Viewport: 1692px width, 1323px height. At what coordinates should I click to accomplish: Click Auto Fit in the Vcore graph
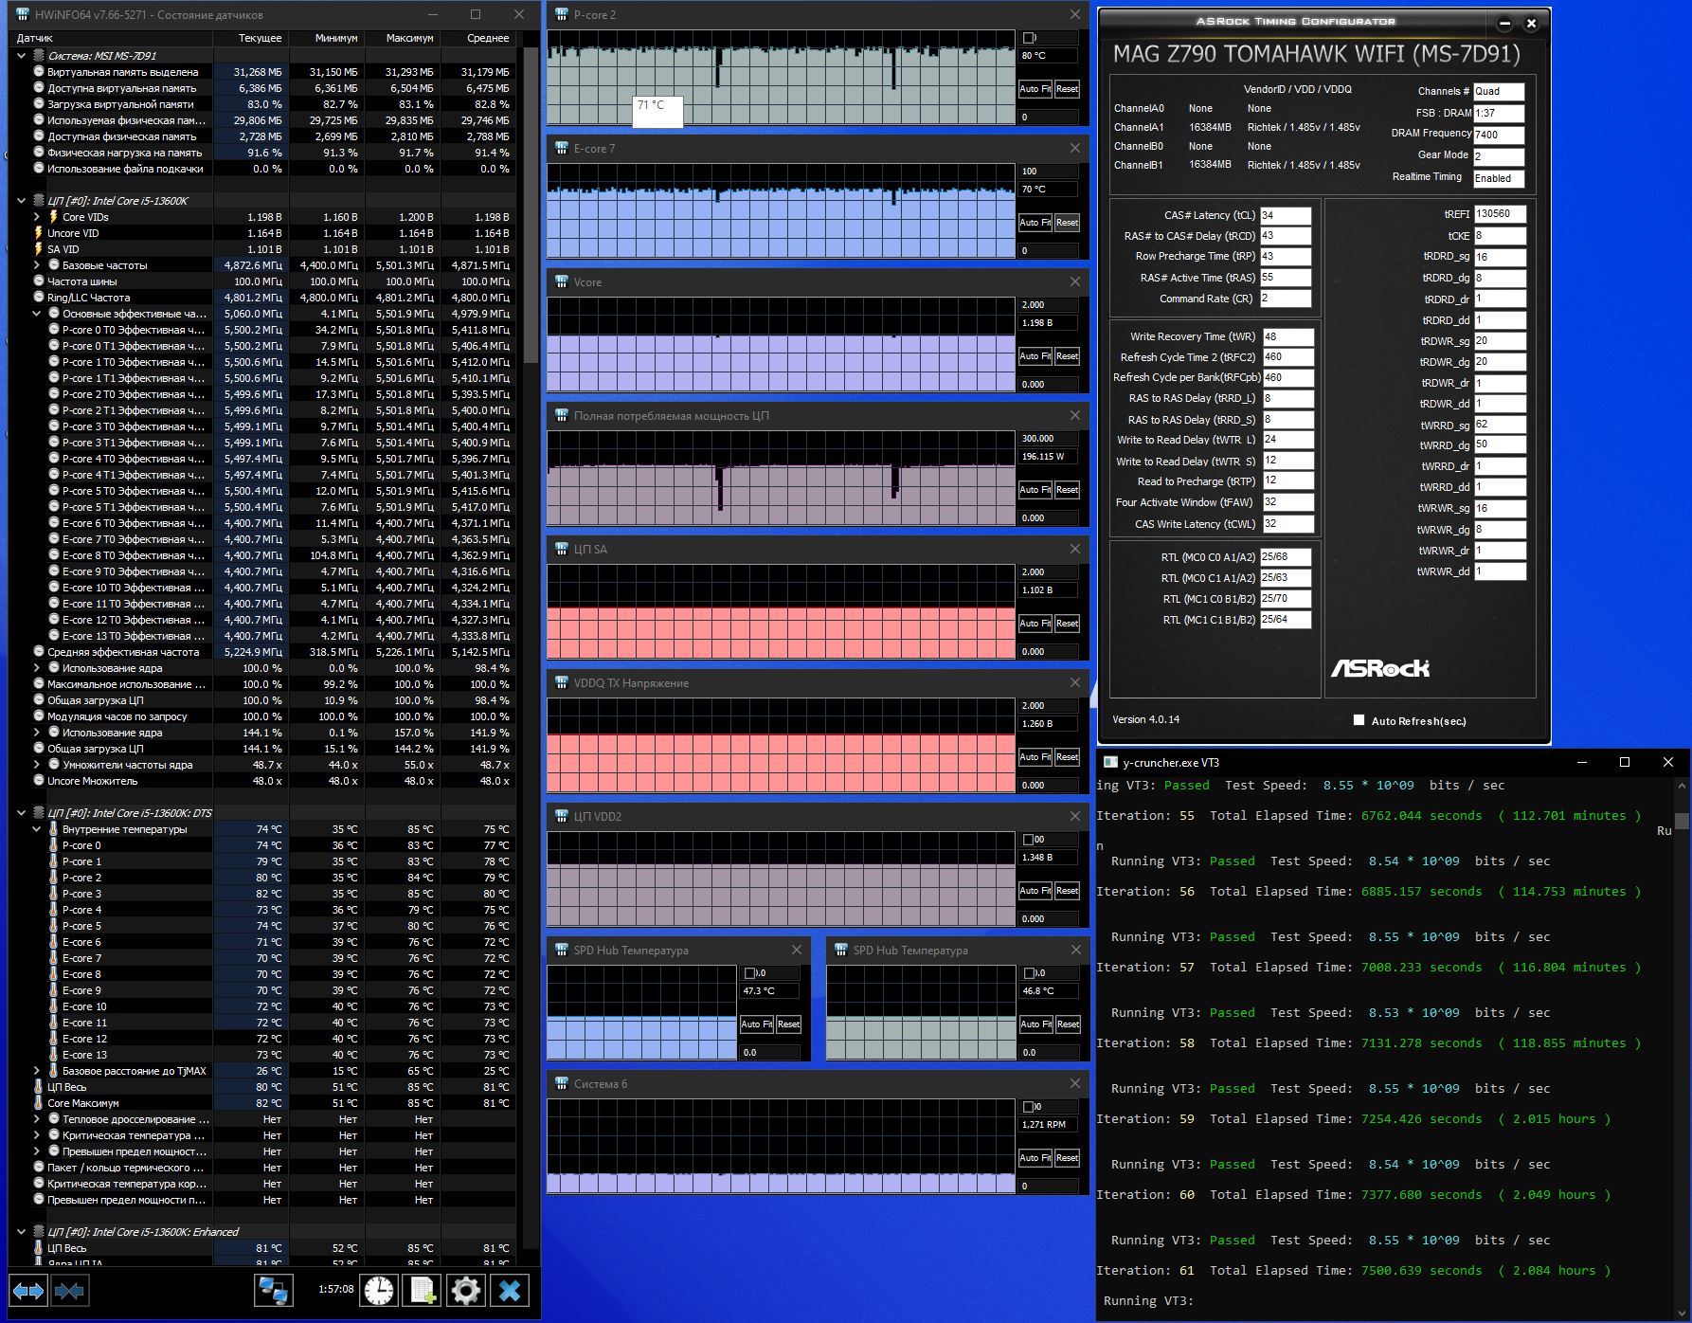[1035, 356]
